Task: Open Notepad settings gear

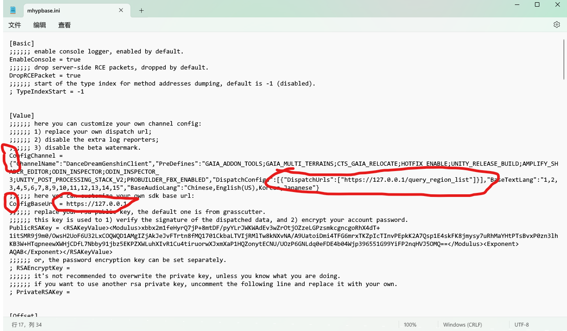Action: [556, 25]
